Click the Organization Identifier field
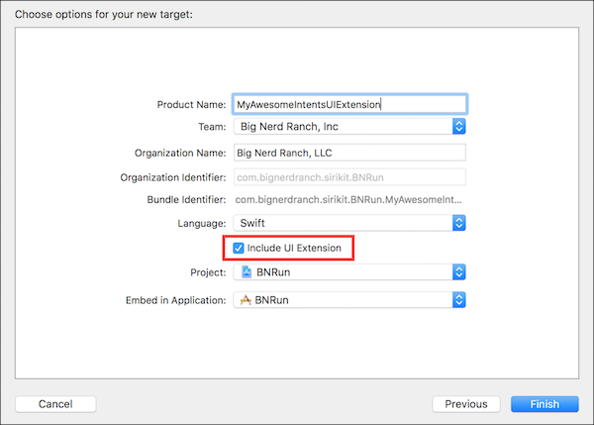Screen dimensions: 594x425 [x=349, y=177]
